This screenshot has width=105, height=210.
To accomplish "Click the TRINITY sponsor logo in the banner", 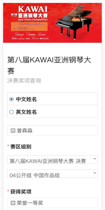I will point(28,38).
